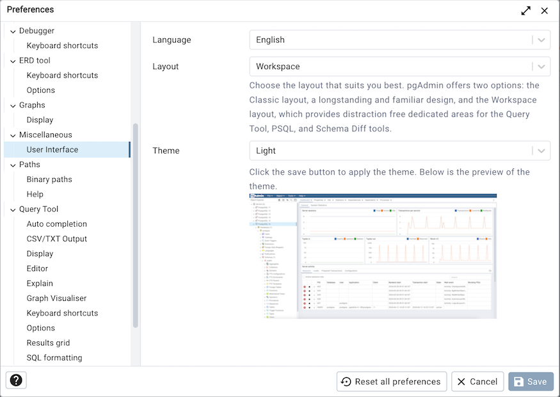Image resolution: width=560 pixels, height=397 pixels.
Task: Open Auto completion preferences
Action: 57,224
